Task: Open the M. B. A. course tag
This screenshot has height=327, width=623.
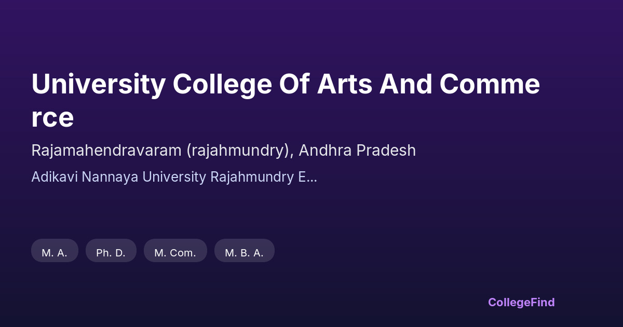Action: 244,253
